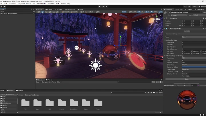
Task: Toggle console error message count
Action: (161, 82)
